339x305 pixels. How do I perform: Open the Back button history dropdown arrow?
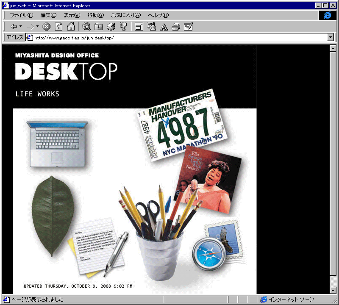tap(20, 26)
